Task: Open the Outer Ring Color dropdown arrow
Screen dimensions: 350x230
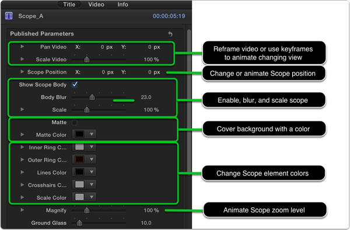Action: 92,159
